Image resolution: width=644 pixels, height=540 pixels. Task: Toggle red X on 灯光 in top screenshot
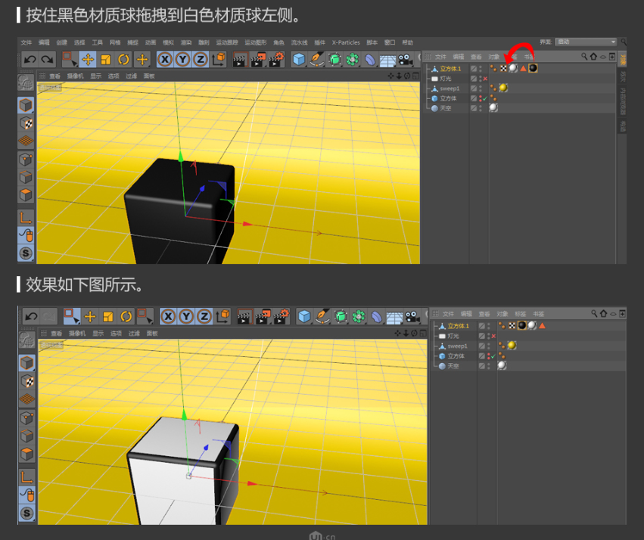pyautogui.click(x=485, y=79)
